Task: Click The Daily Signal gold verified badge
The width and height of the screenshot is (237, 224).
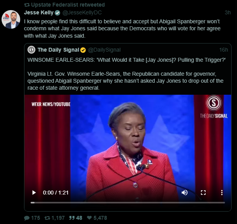Action: 83,50
